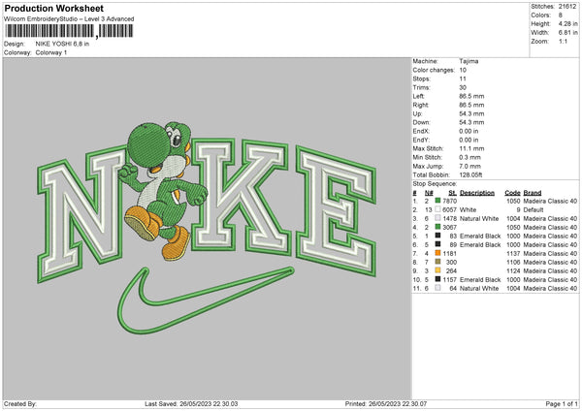Click the code 1106 in row 8

(x=514, y=263)
